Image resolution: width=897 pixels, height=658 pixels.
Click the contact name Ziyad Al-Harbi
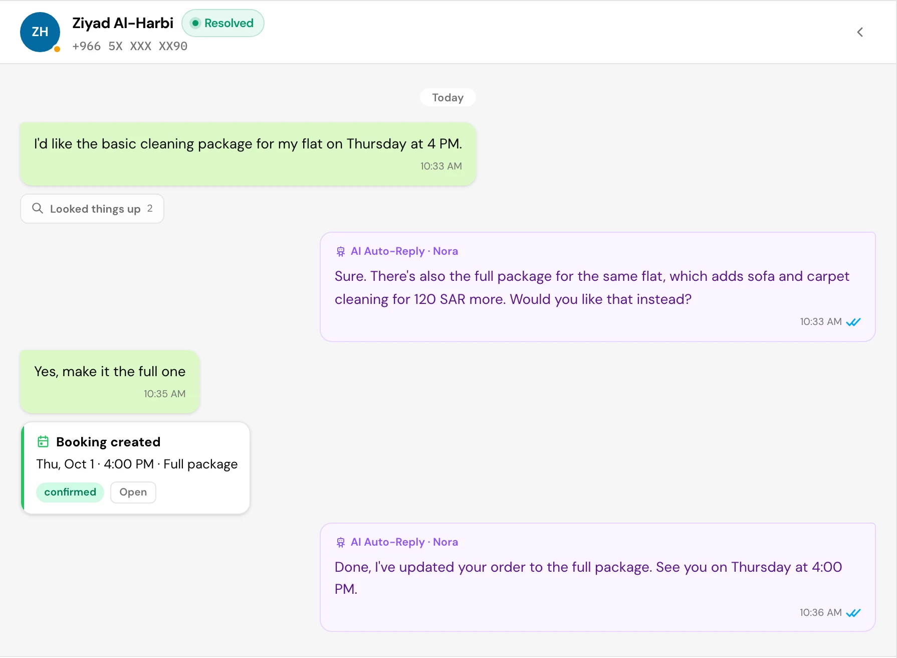(123, 23)
